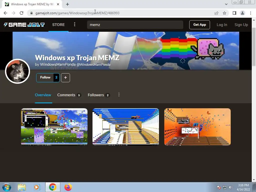The height and width of the screenshot is (192, 256).
Task: Click the scrollbar up arrow
Action: coord(254,20)
